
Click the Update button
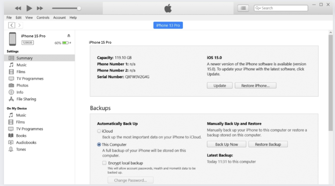pyautogui.click(x=220, y=86)
